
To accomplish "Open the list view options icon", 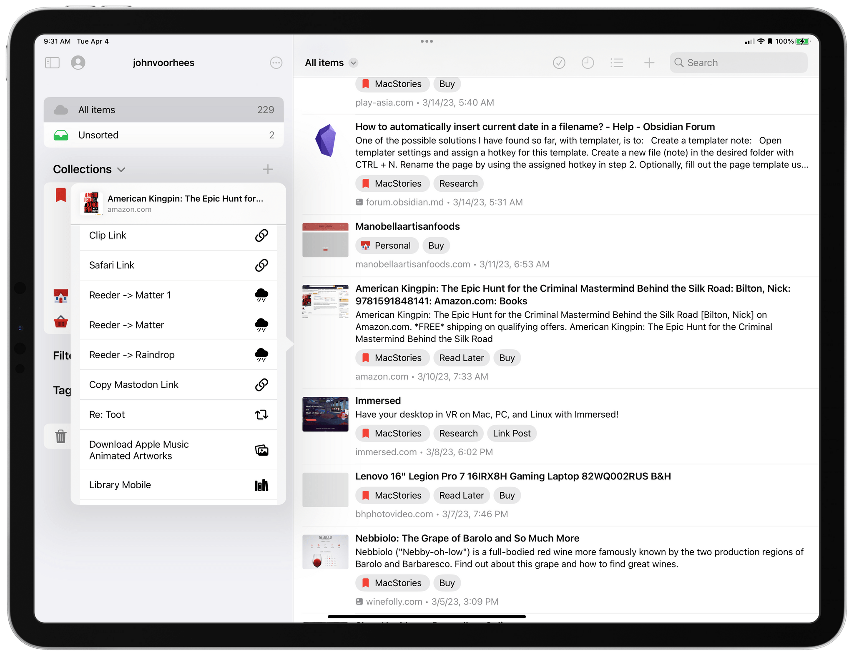I will click(x=617, y=63).
